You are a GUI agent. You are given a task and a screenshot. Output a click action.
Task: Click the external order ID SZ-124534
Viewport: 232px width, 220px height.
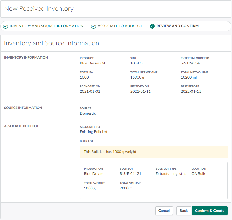point(190,63)
